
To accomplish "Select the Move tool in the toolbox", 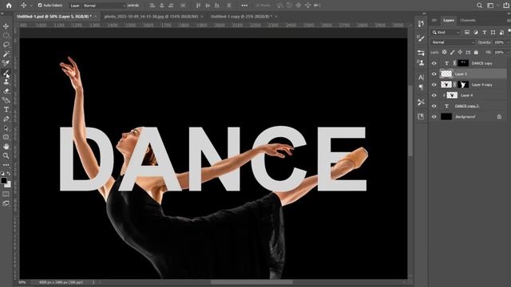I will point(6,26).
